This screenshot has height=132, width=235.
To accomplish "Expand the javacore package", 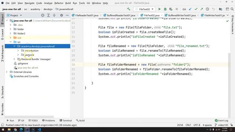I will coord(18,55).
